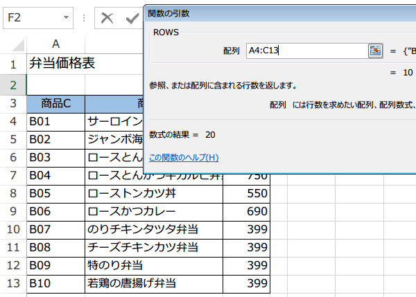Image resolution: width=416 pixels, height=297 pixels.
Task: Click the cancel X icon in formula bar
Action: [x=107, y=17]
